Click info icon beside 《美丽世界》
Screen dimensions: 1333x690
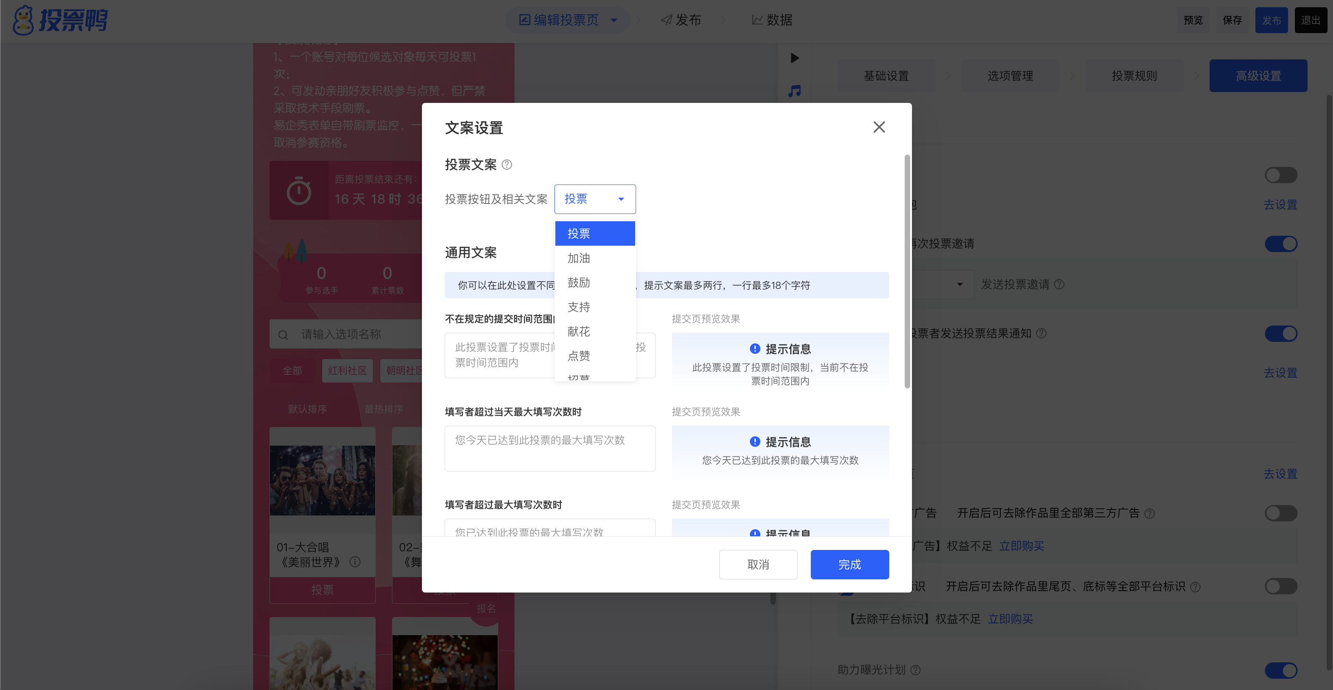click(355, 562)
